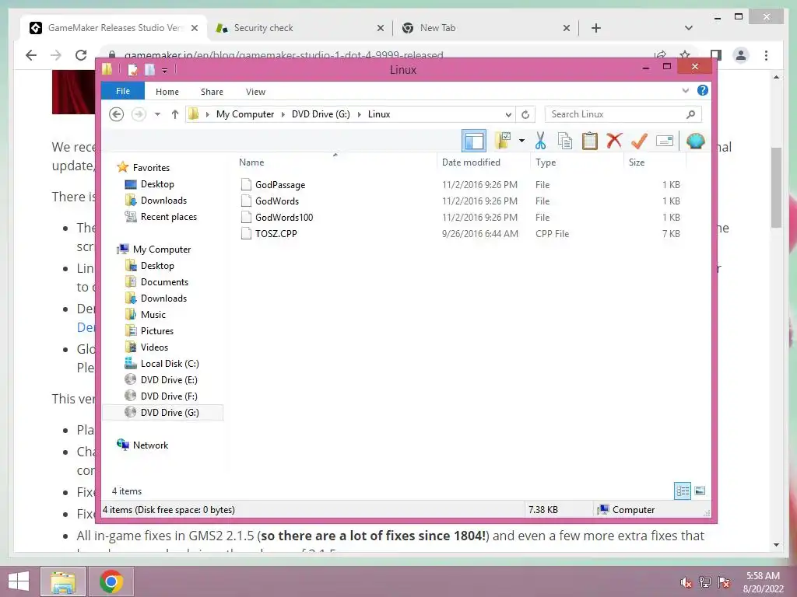Click the search magnifier icon
The image size is (797, 597).
point(690,114)
